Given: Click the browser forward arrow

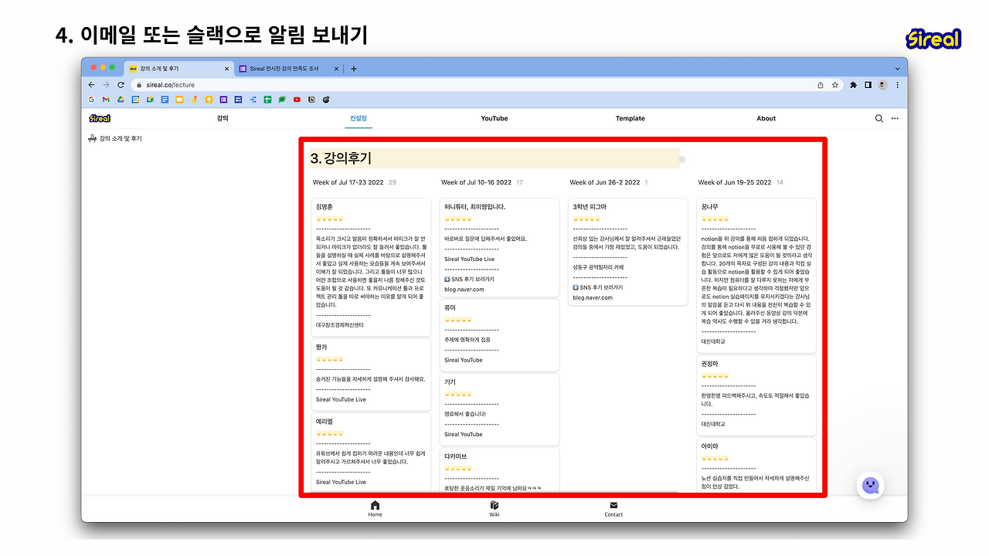Looking at the screenshot, I should [x=106, y=85].
